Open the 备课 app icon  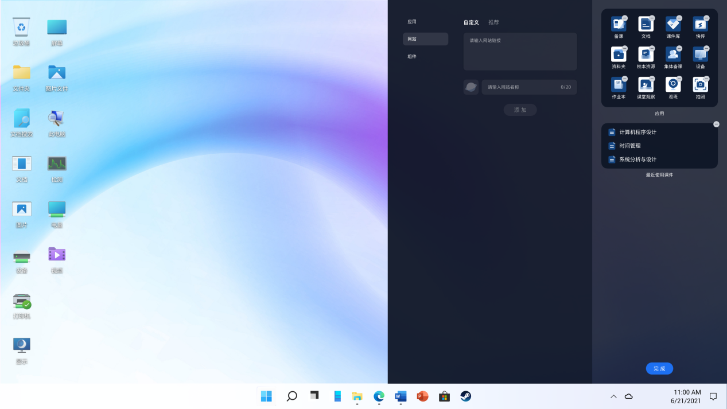(x=618, y=24)
